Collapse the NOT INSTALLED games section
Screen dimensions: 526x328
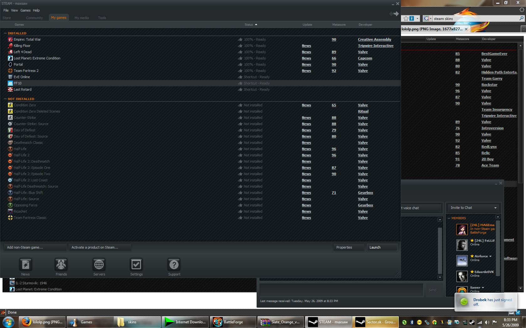tap(5, 99)
